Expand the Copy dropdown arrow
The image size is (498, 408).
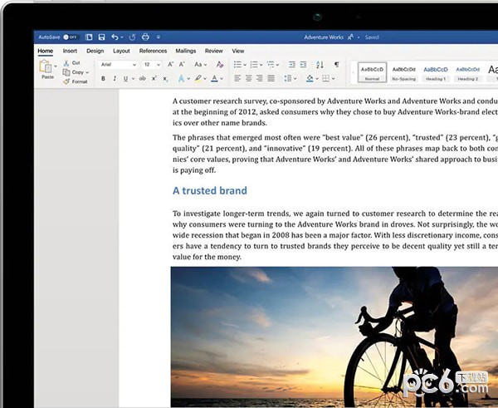[x=87, y=72]
